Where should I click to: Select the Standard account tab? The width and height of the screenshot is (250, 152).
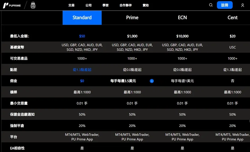click(x=82, y=18)
